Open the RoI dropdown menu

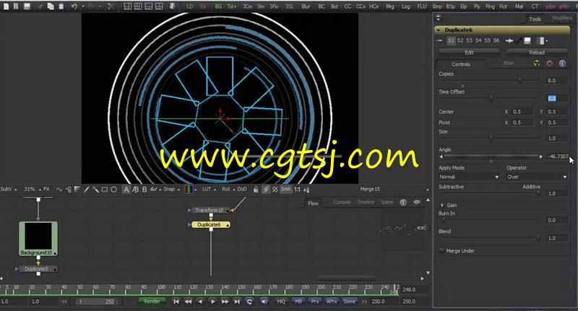click(228, 189)
